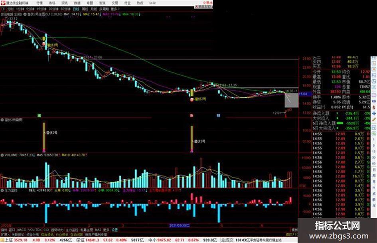Image resolution: width=377 pixels, height=243 pixels.
Task: Select the MA2 indicator tab
Action: pyautogui.click(x=98, y=230)
